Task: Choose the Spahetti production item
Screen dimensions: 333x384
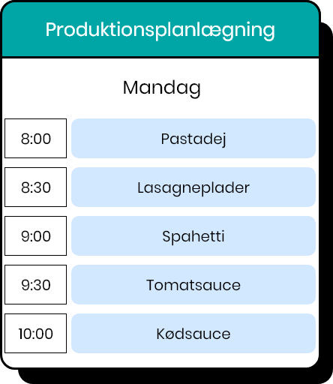Action: point(193,235)
